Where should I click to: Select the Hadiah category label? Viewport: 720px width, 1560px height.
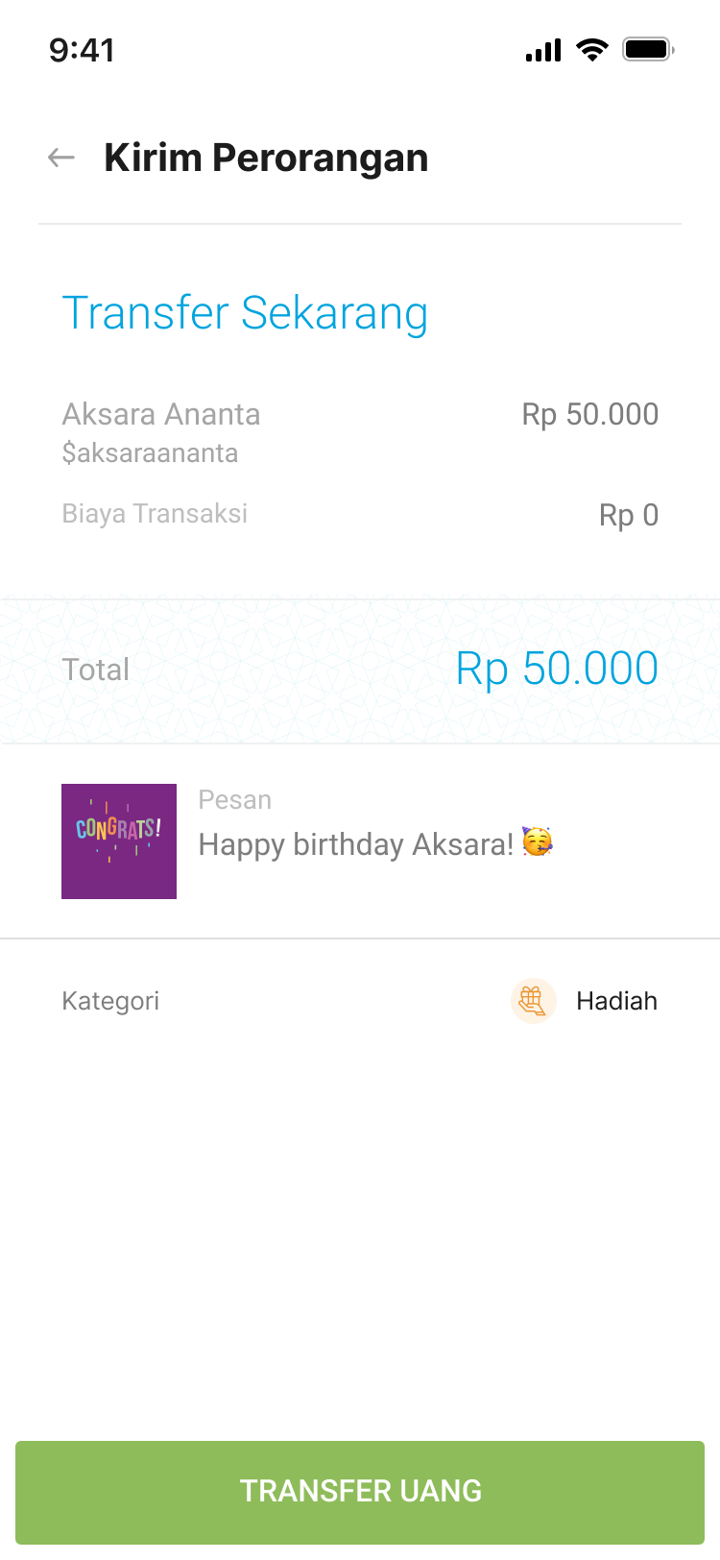616,1001
